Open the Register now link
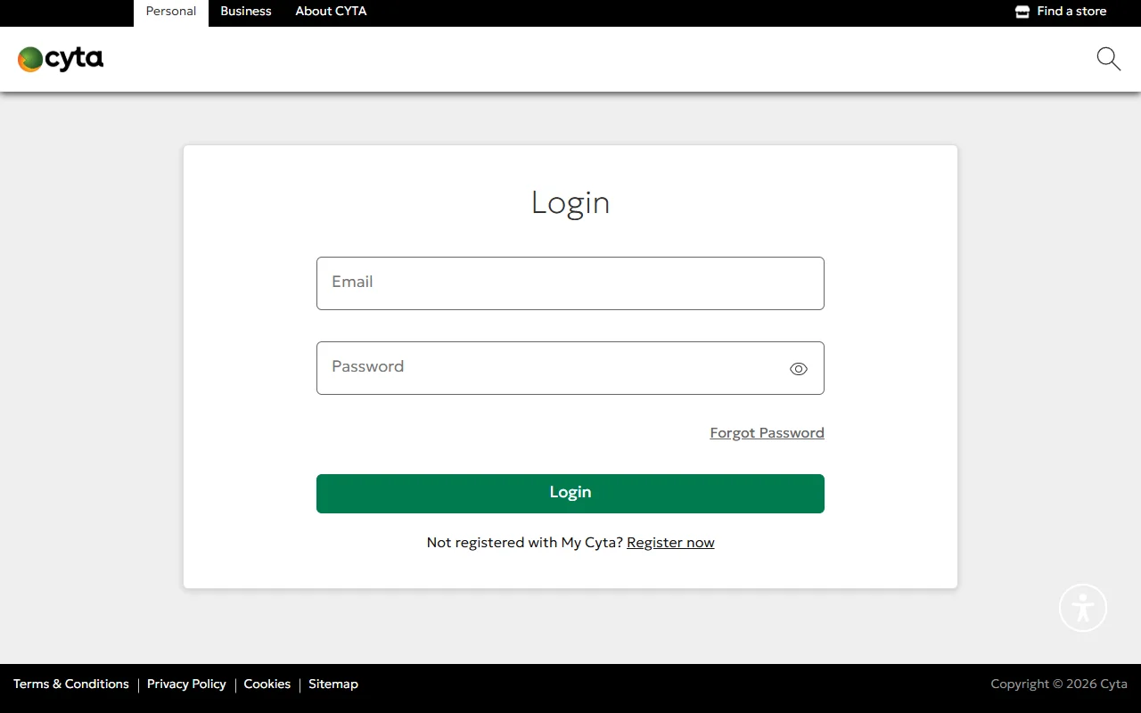Viewport: 1141px width, 713px height. coord(670,543)
